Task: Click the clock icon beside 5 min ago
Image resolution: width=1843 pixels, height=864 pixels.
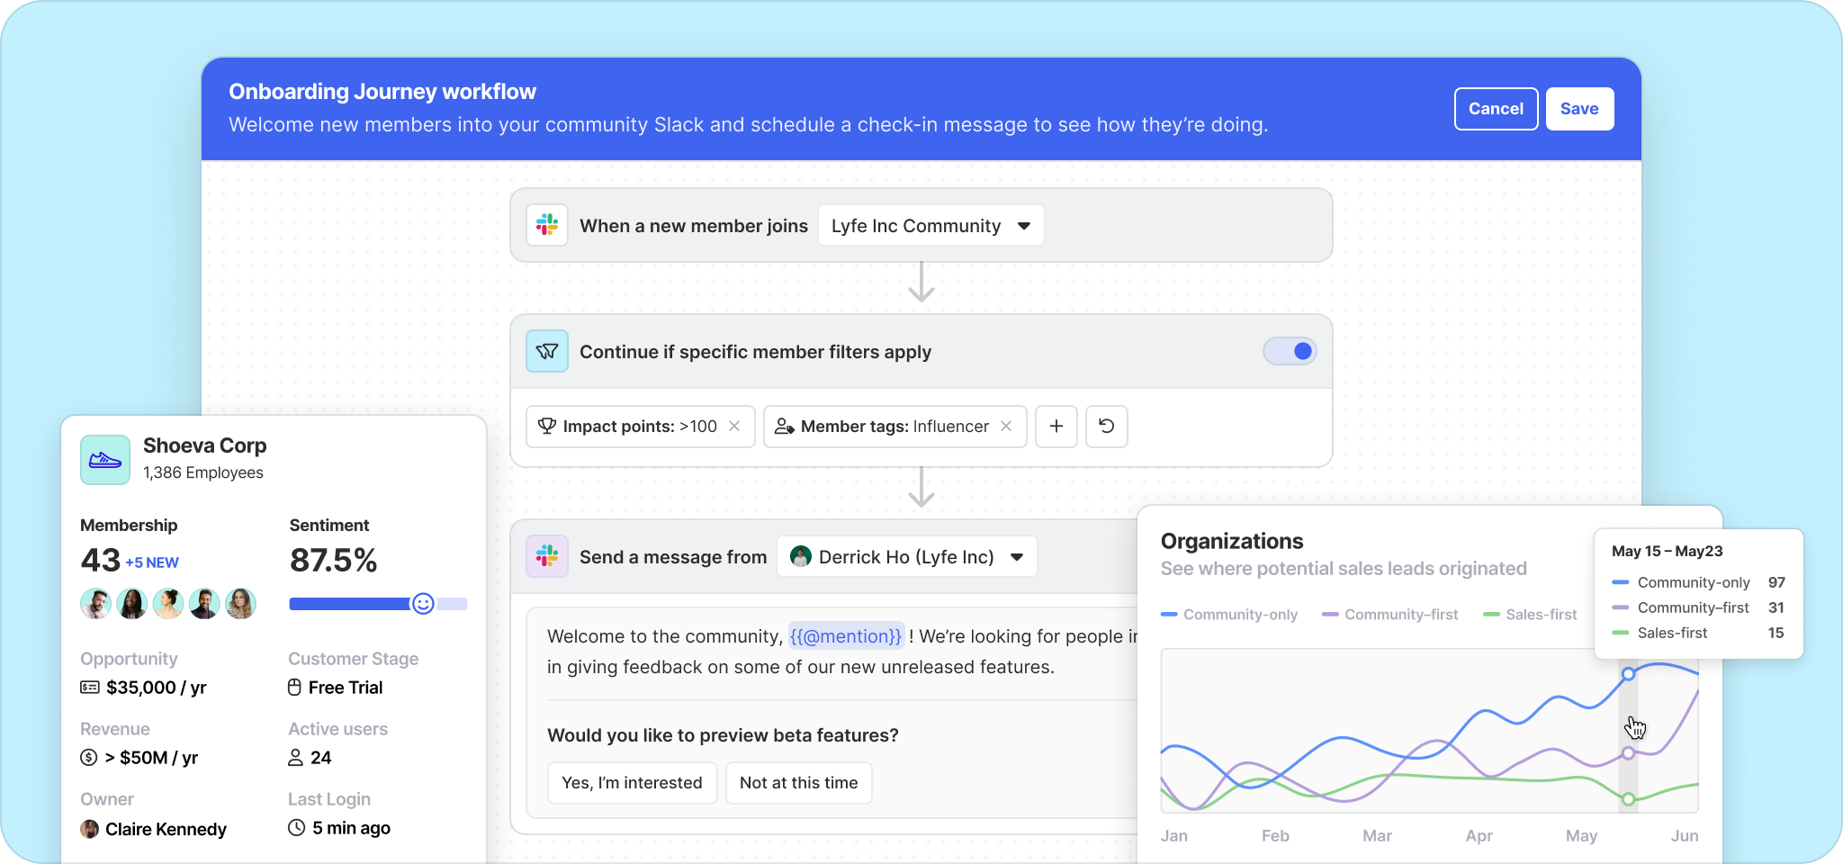Action: click(296, 828)
